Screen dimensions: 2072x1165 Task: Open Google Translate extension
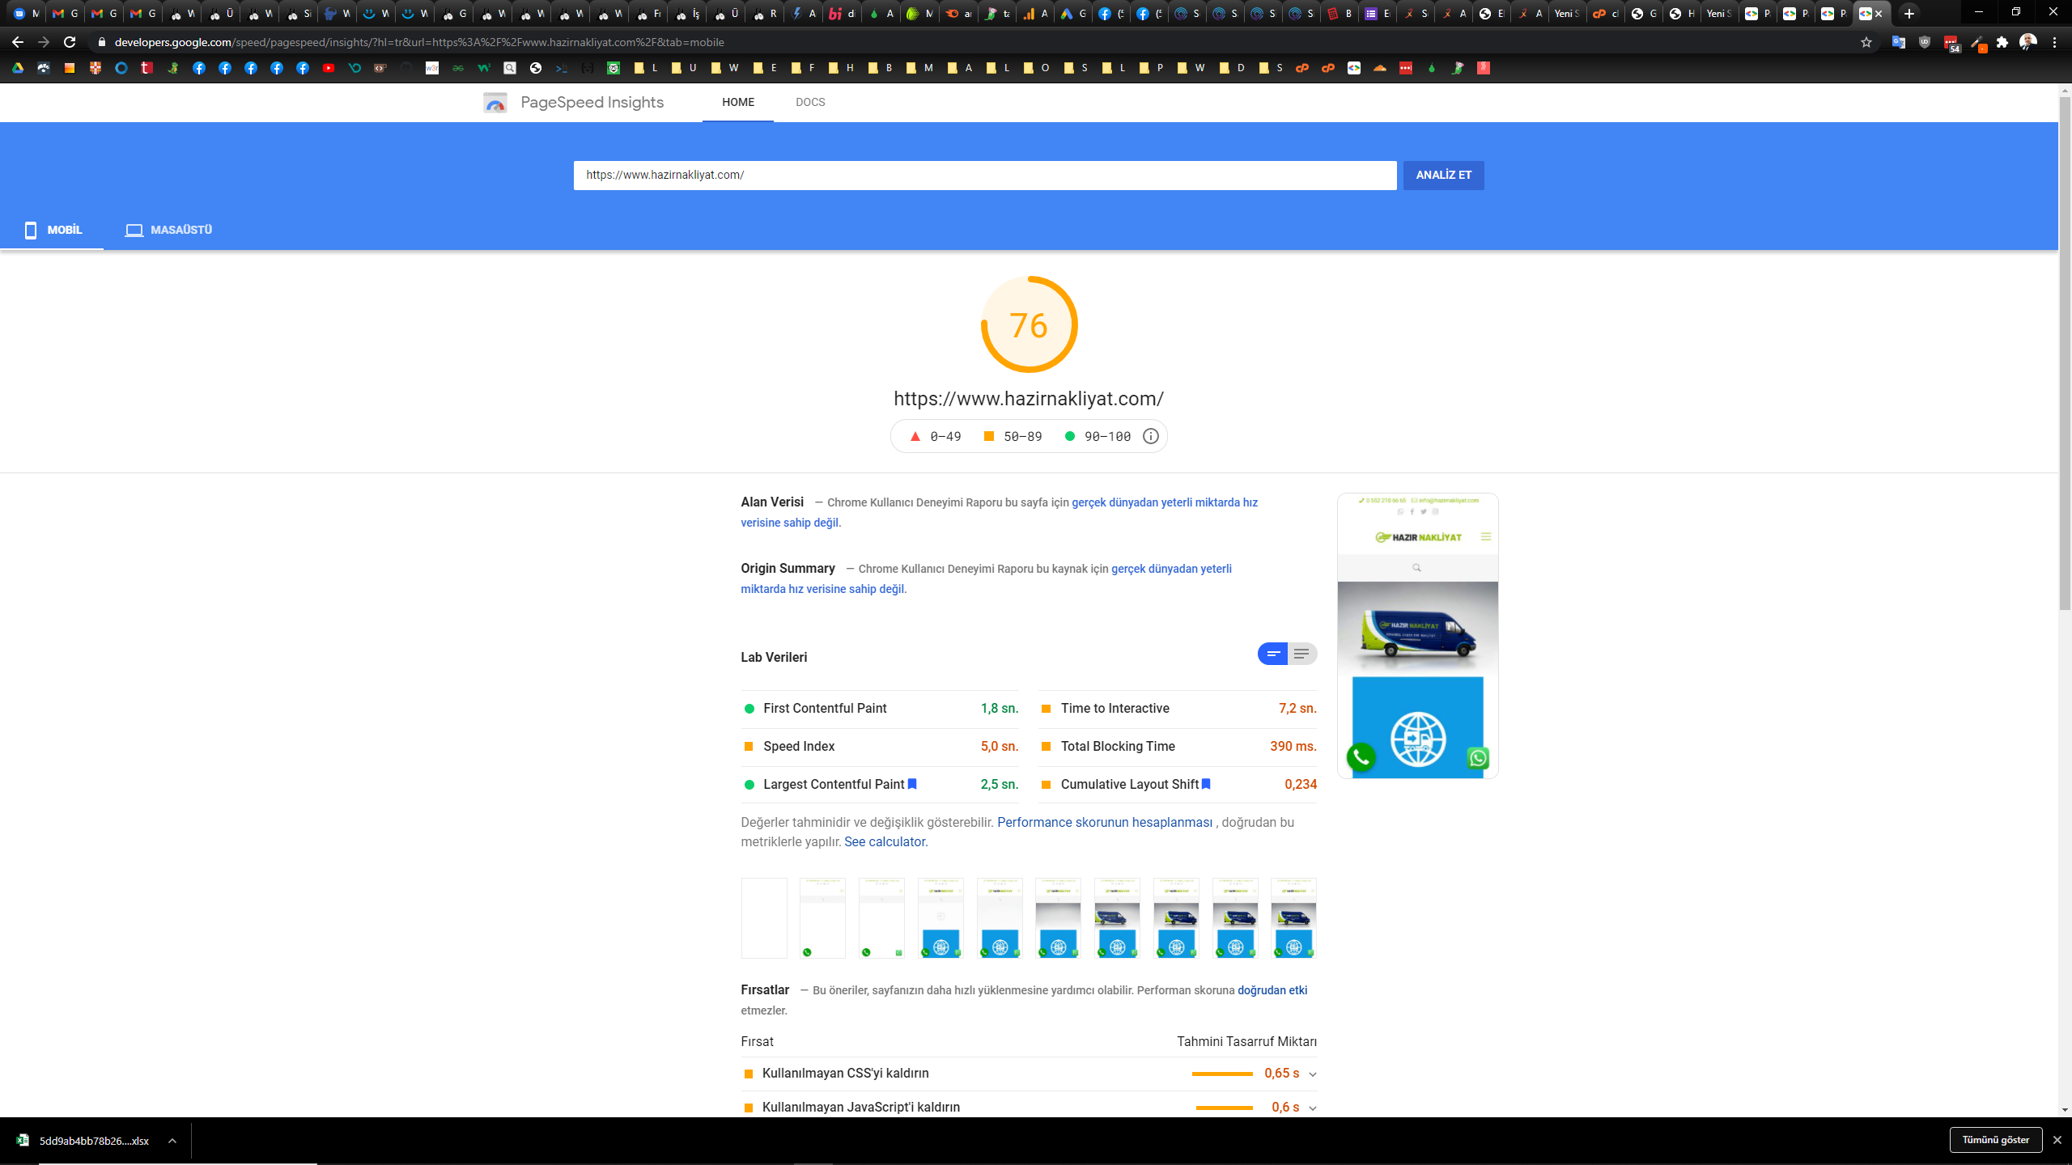click(x=1899, y=42)
